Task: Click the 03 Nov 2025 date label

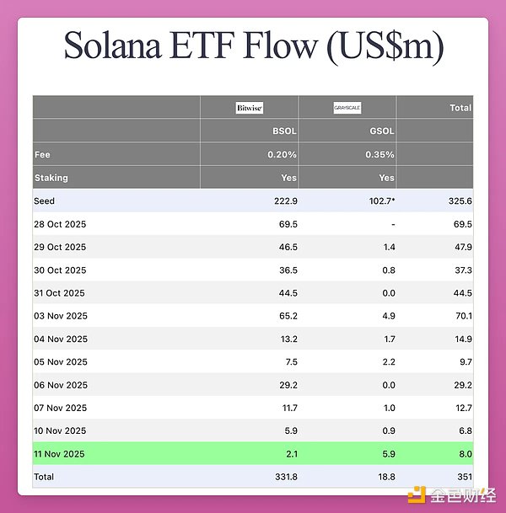Action: (61, 317)
